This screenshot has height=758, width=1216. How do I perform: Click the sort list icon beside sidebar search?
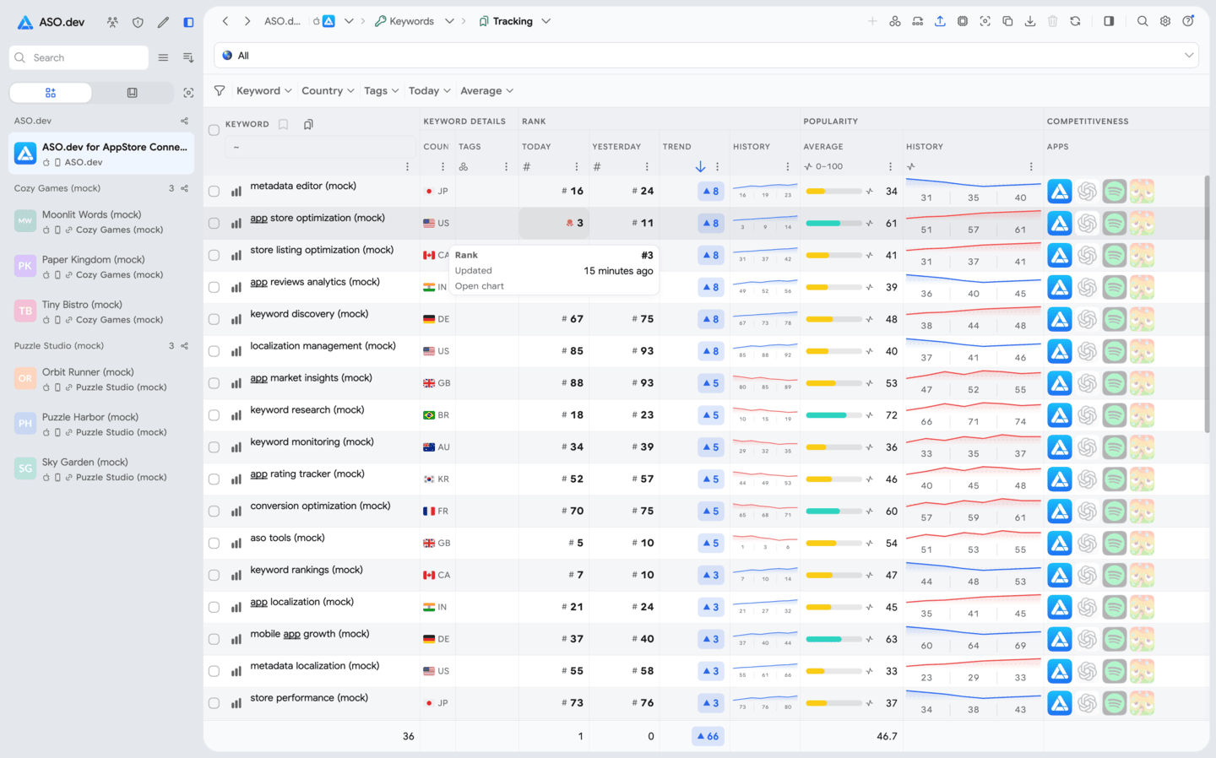[188, 57]
